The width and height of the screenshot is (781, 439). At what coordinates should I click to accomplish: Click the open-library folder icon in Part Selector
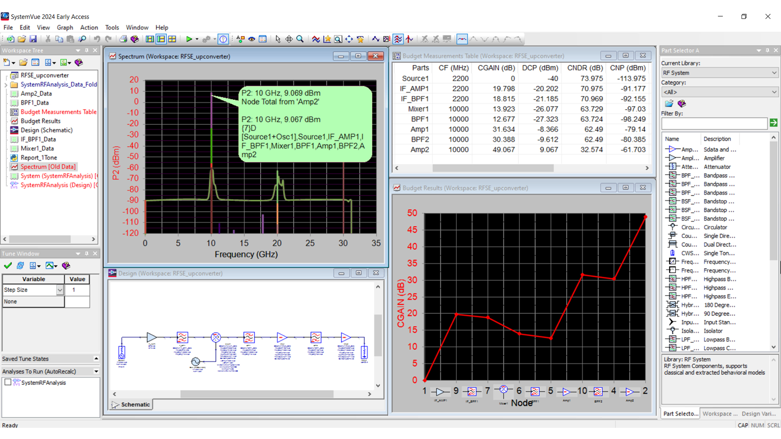point(669,103)
